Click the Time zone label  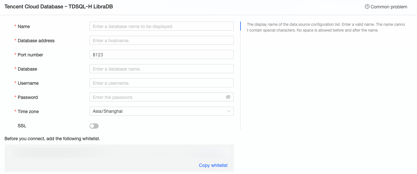(x=28, y=111)
